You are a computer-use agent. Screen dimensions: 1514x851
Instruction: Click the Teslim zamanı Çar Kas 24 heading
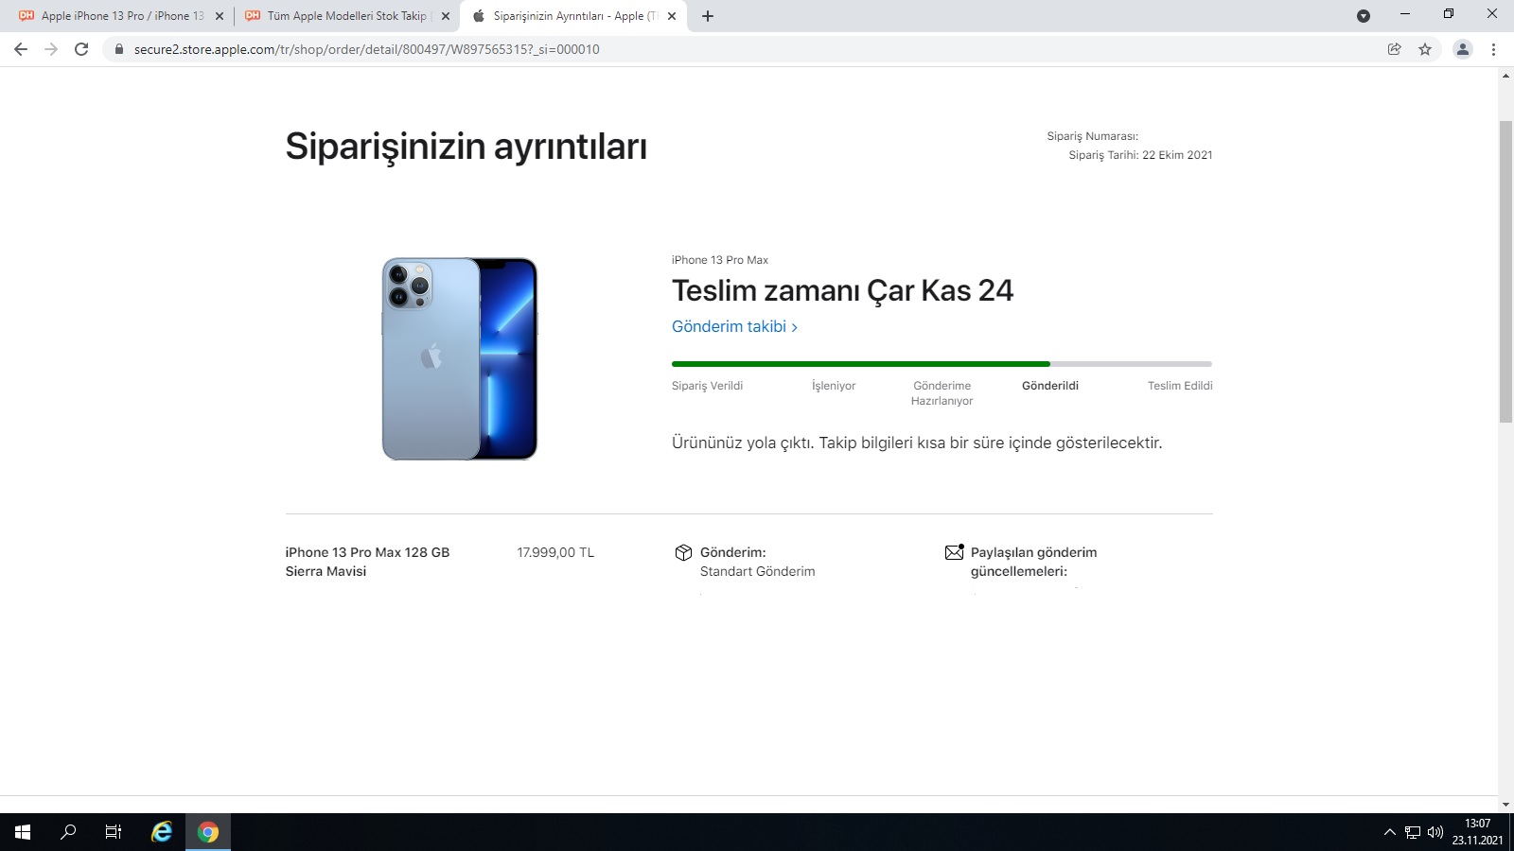[x=842, y=290]
